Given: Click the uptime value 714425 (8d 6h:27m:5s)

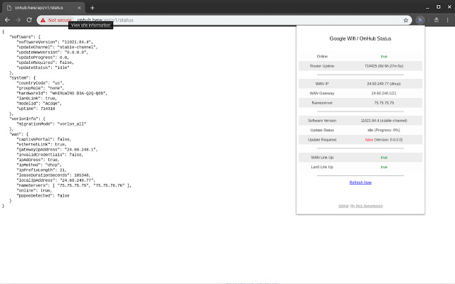Looking at the screenshot, I should point(384,66).
